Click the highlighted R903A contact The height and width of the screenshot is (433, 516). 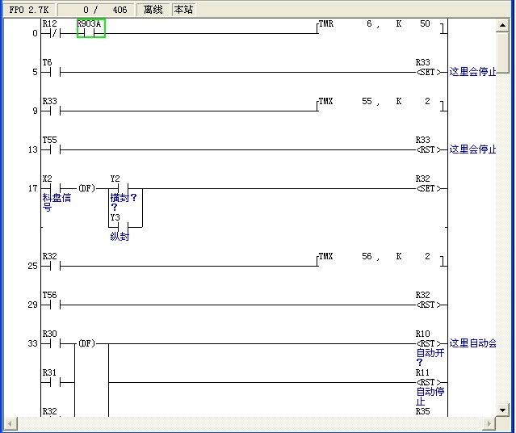coord(90,33)
